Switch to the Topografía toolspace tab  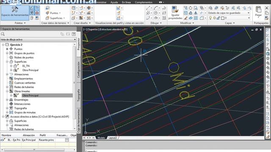coord(79,95)
